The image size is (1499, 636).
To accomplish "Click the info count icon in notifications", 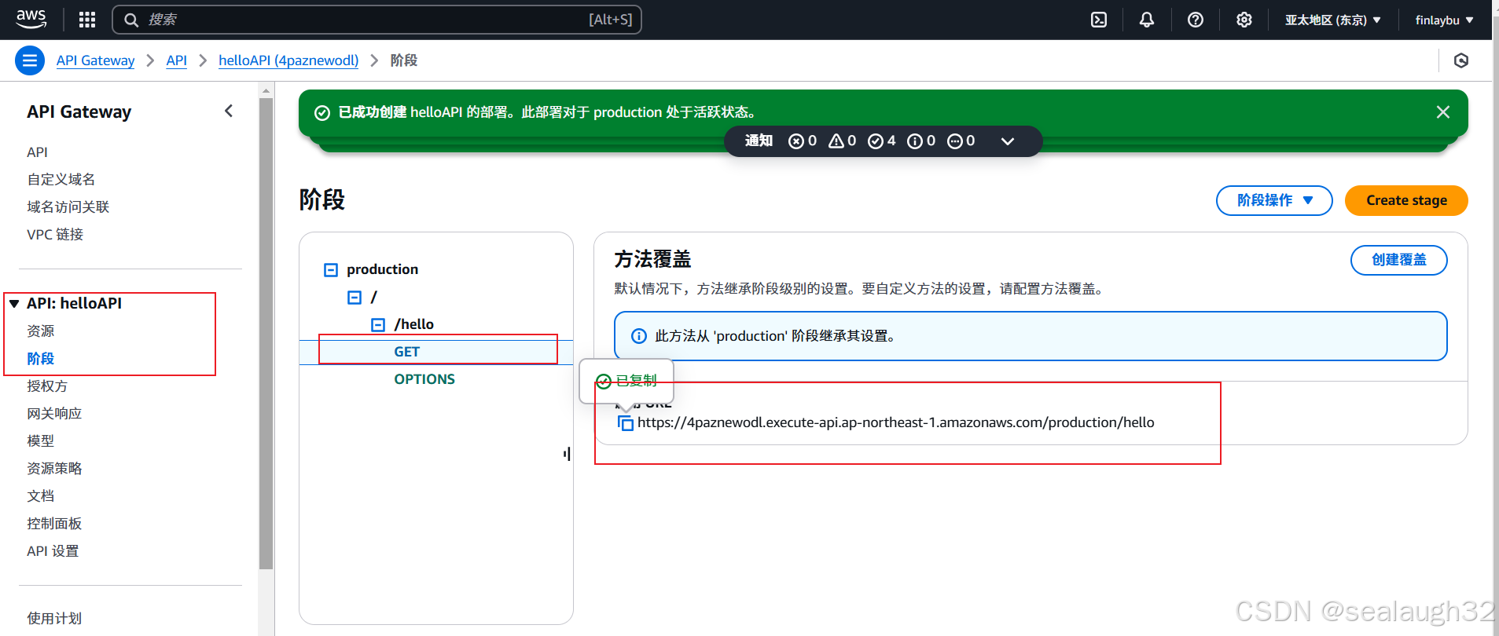I will (x=915, y=141).
